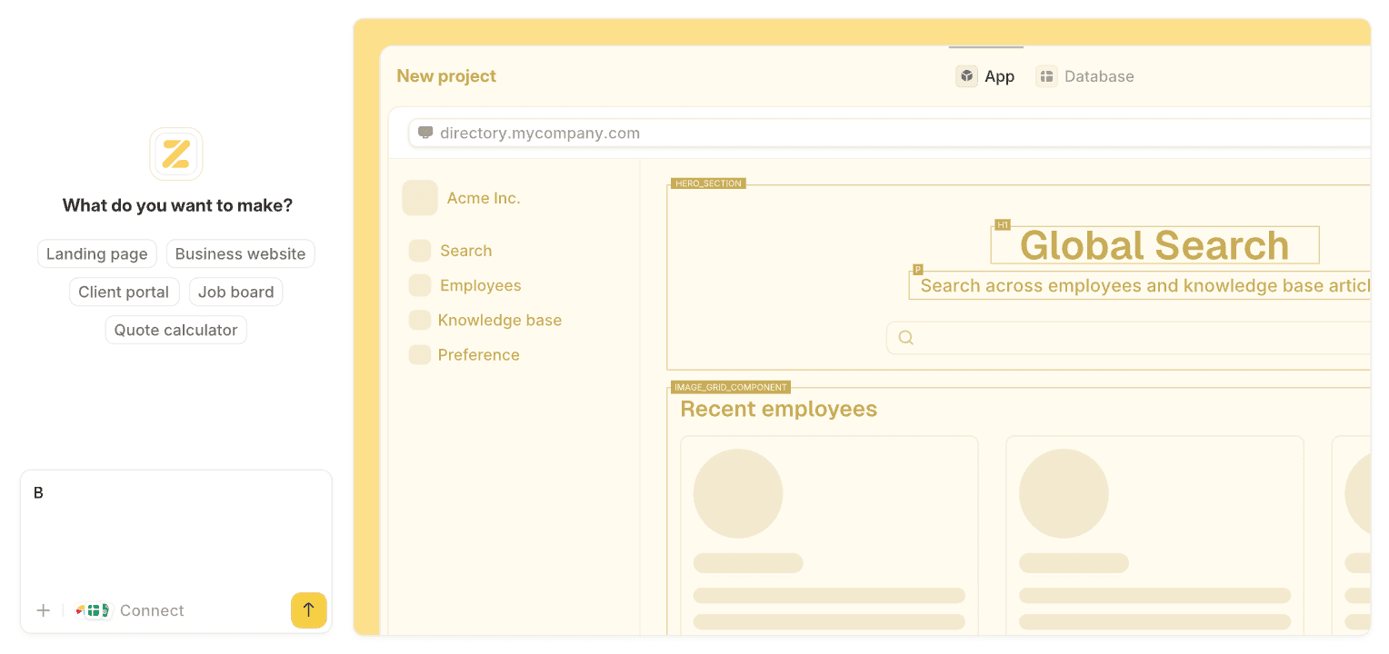
Task: Pick the Client portal suggestion chip
Action: (124, 292)
